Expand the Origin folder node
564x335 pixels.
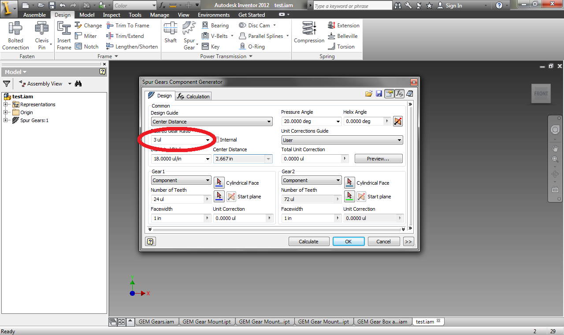tap(6, 112)
